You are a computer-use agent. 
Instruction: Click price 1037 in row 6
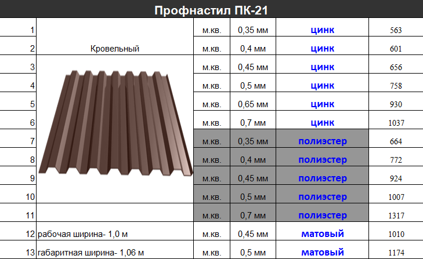click(396, 123)
